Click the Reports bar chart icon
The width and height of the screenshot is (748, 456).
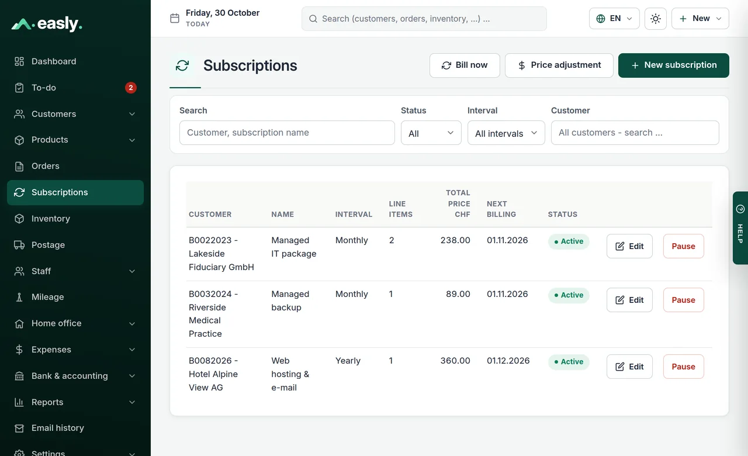click(x=19, y=402)
